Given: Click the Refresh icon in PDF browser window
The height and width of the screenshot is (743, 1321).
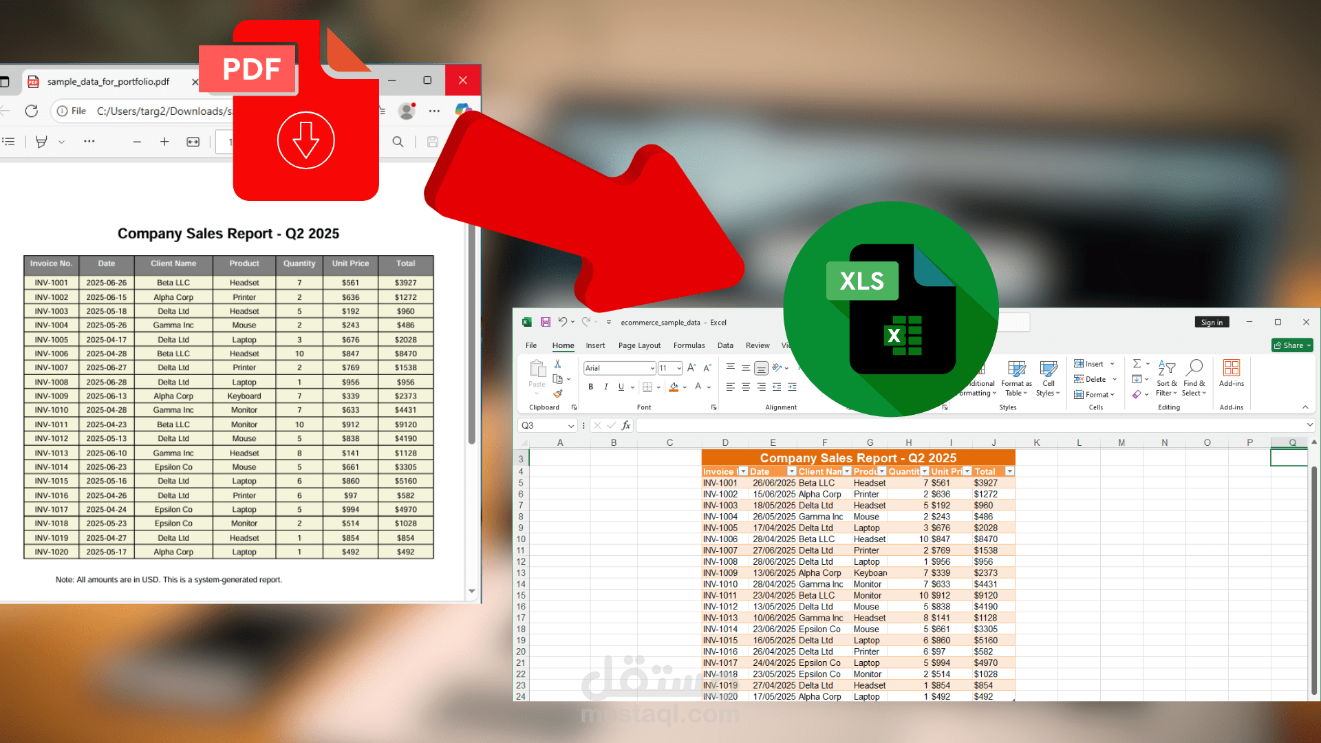Looking at the screenshot, I should point(31,111).
